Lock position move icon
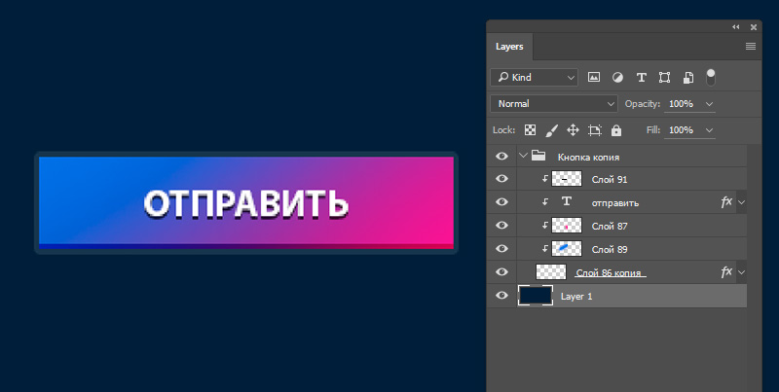779x392 pixels. (573, 130)
